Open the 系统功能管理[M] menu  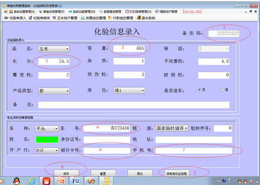[x=82, y=12]
